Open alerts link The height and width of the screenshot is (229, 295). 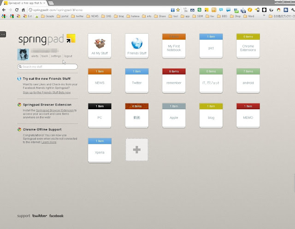(35, 56)
